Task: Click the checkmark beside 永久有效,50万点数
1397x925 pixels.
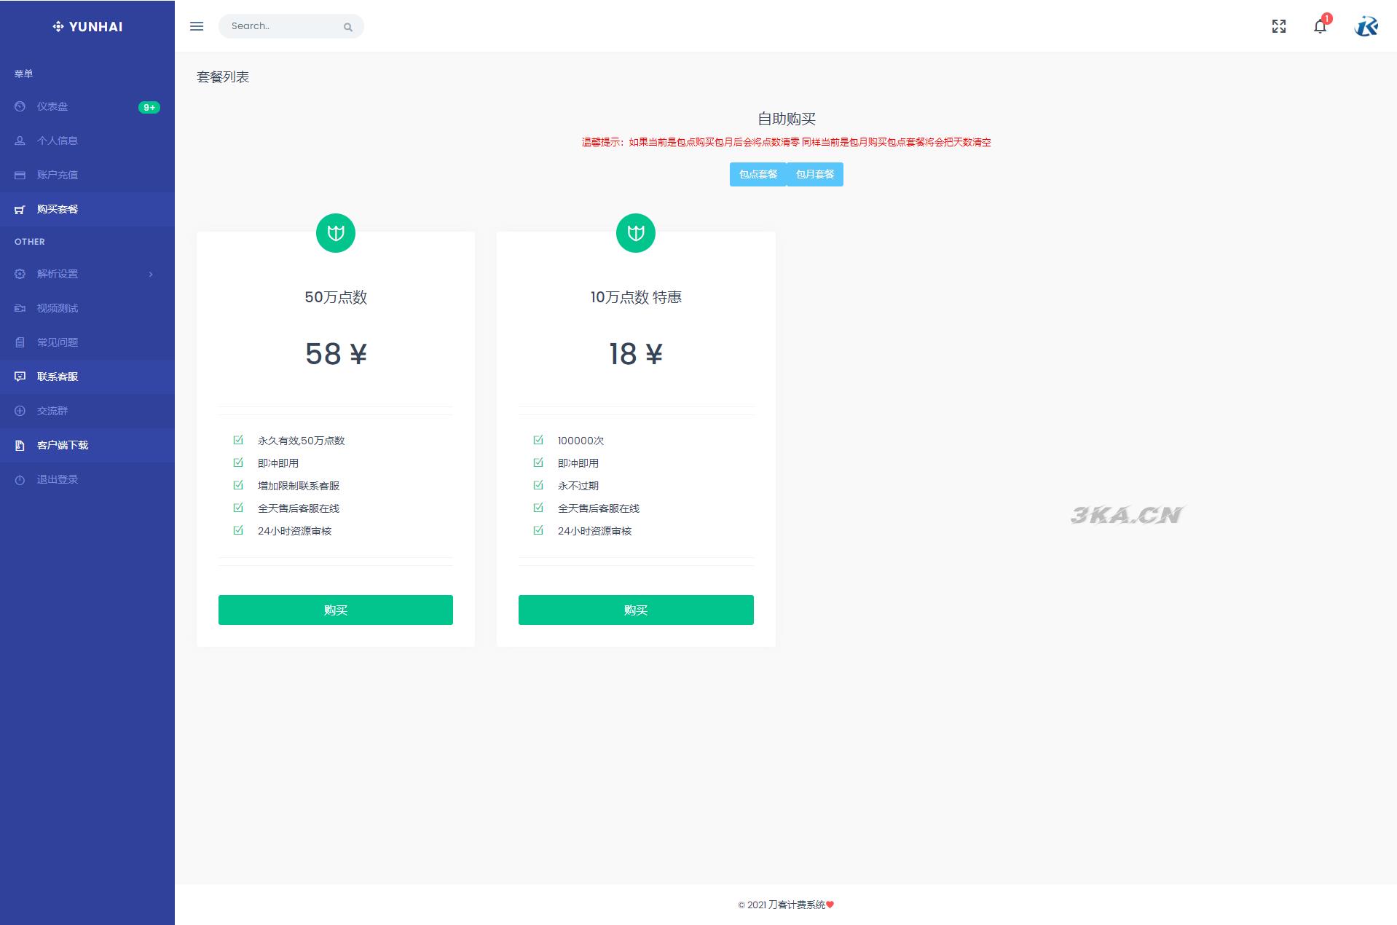Action: (238, 440)
